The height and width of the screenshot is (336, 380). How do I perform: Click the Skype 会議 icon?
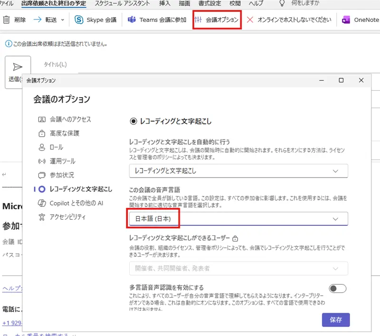pos(79,20)
